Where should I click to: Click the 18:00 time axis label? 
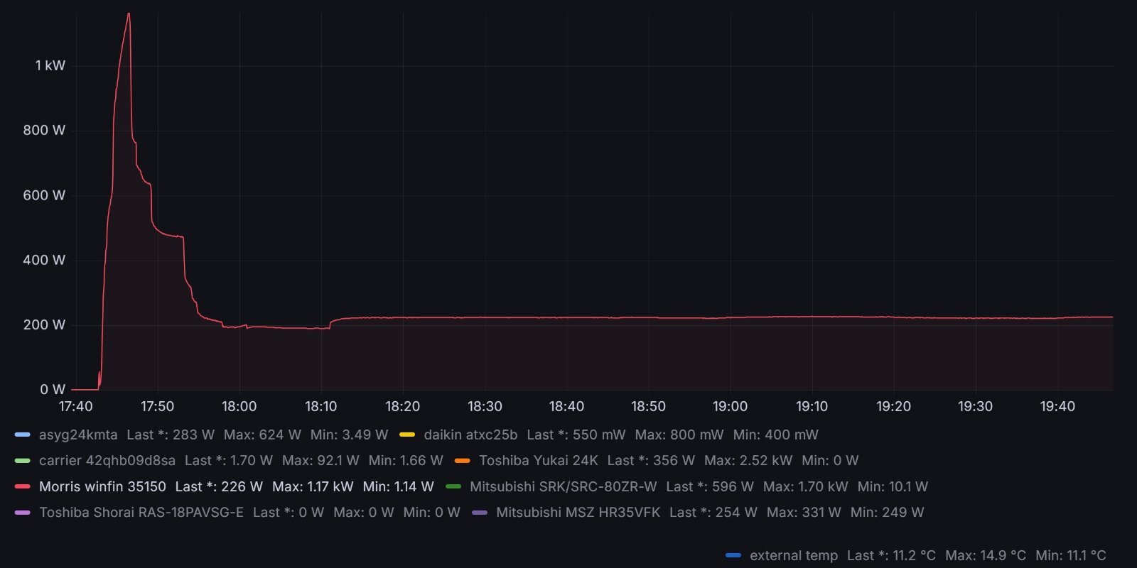pos(239,406)
